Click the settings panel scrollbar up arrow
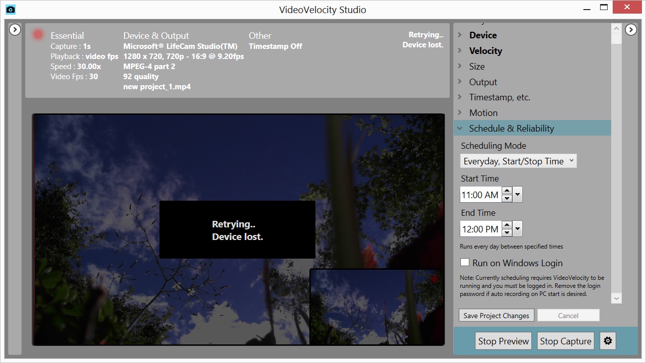This screenshot has height=363, width=646. coord(616,28)
